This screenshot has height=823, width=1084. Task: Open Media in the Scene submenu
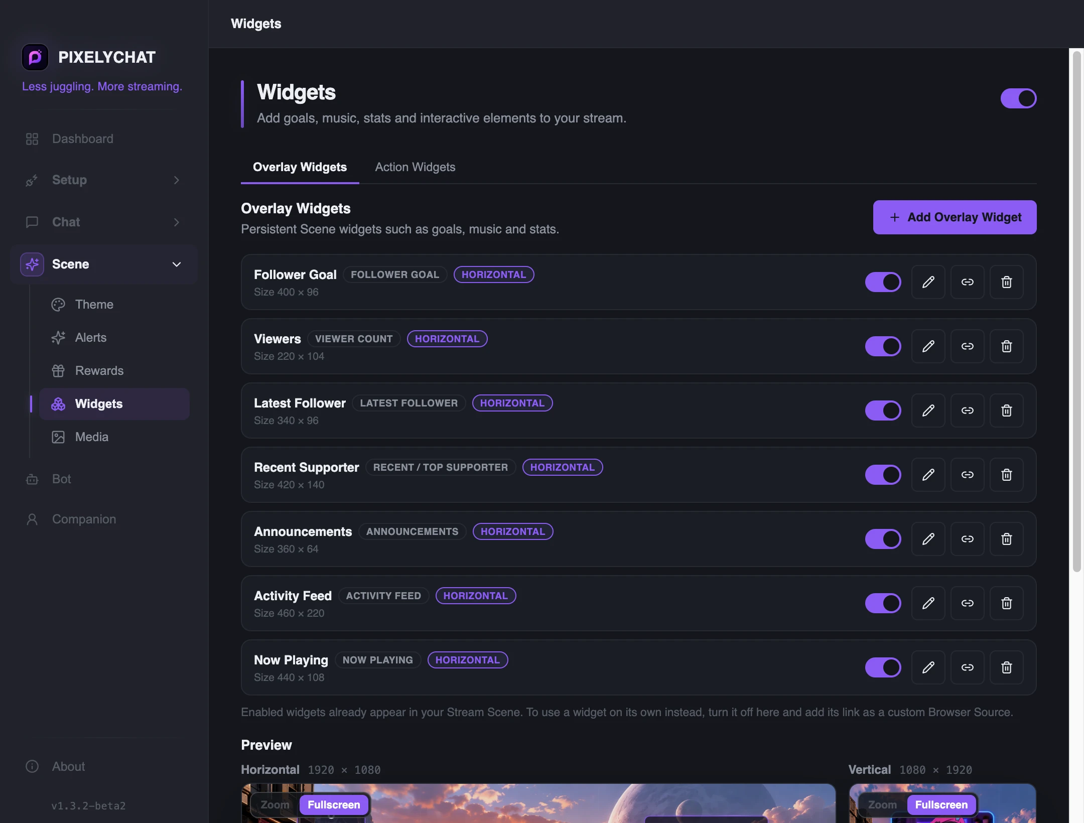[114, 437]
